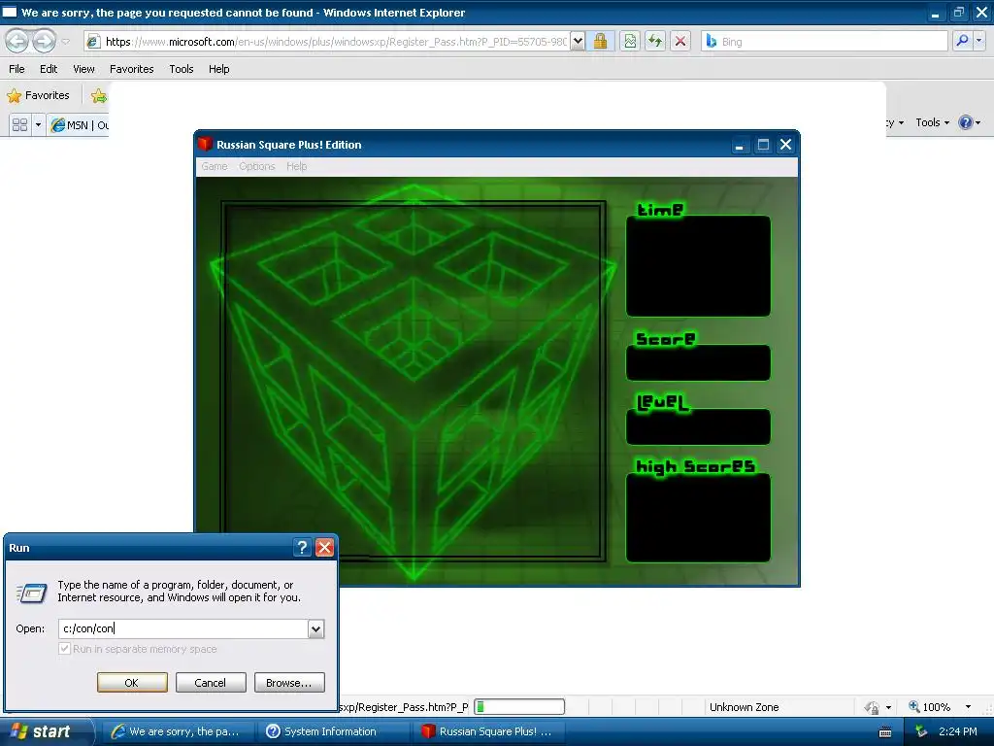Click the Run dialog help question button
The image size is (994, 746).
tap(303, 548)
